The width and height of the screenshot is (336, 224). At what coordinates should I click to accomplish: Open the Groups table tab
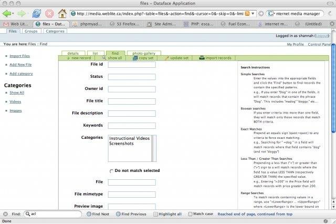[x=31, y=31]
